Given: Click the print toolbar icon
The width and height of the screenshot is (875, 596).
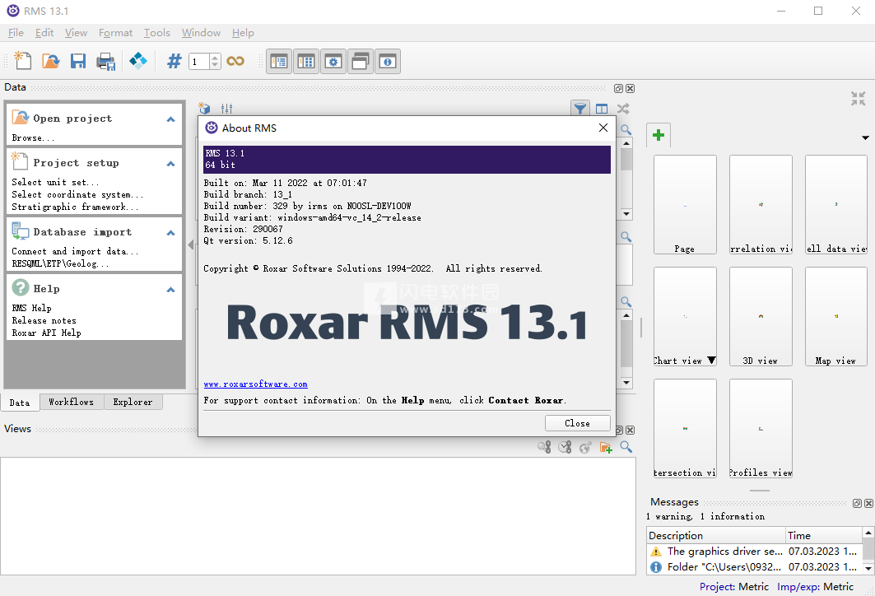Looking at the screenshot, I should pos(105,61).
